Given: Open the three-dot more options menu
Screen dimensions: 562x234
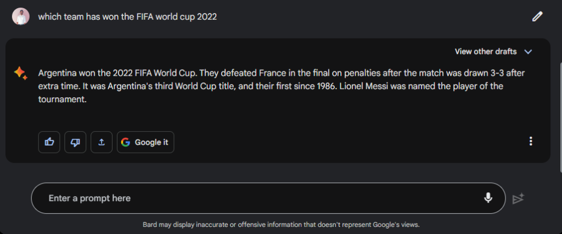Looking at the screenshot, I should point(530,141).
